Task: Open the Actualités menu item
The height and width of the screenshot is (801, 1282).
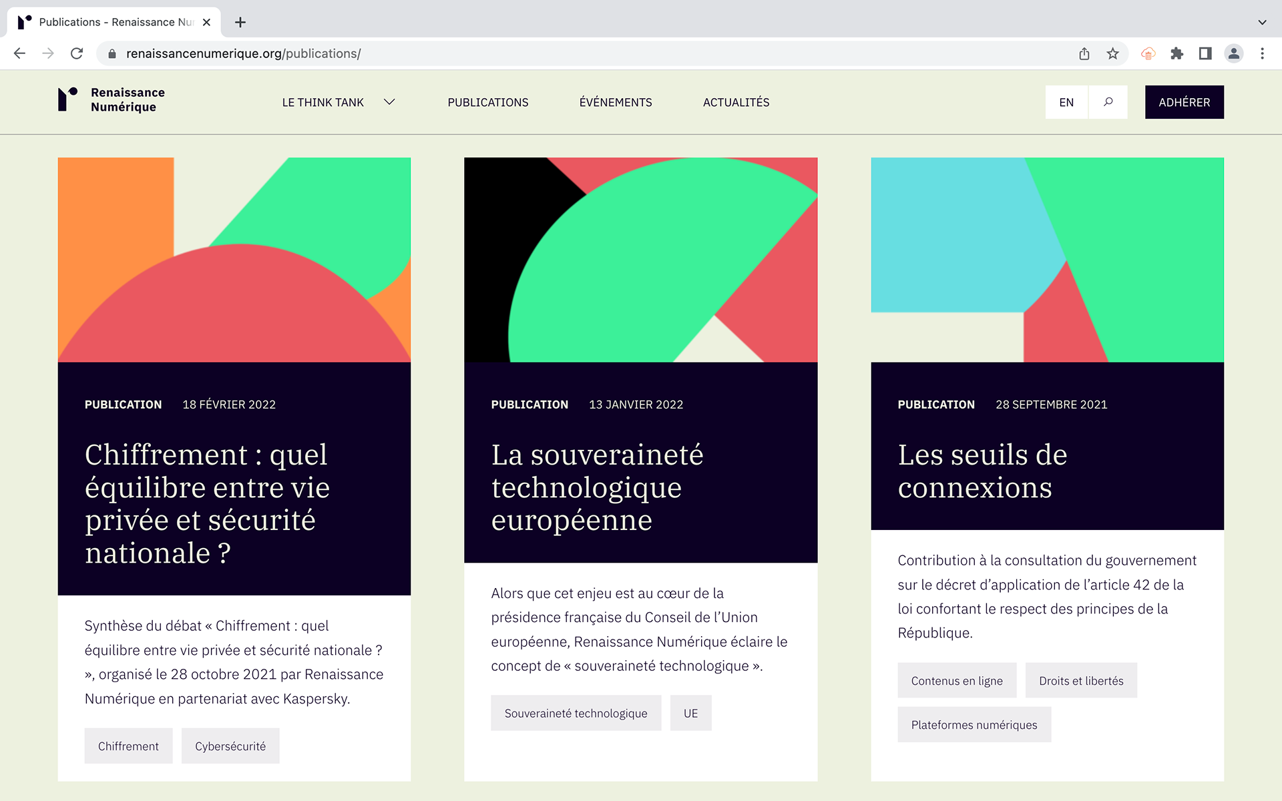Action: click(x=736, y=102)
